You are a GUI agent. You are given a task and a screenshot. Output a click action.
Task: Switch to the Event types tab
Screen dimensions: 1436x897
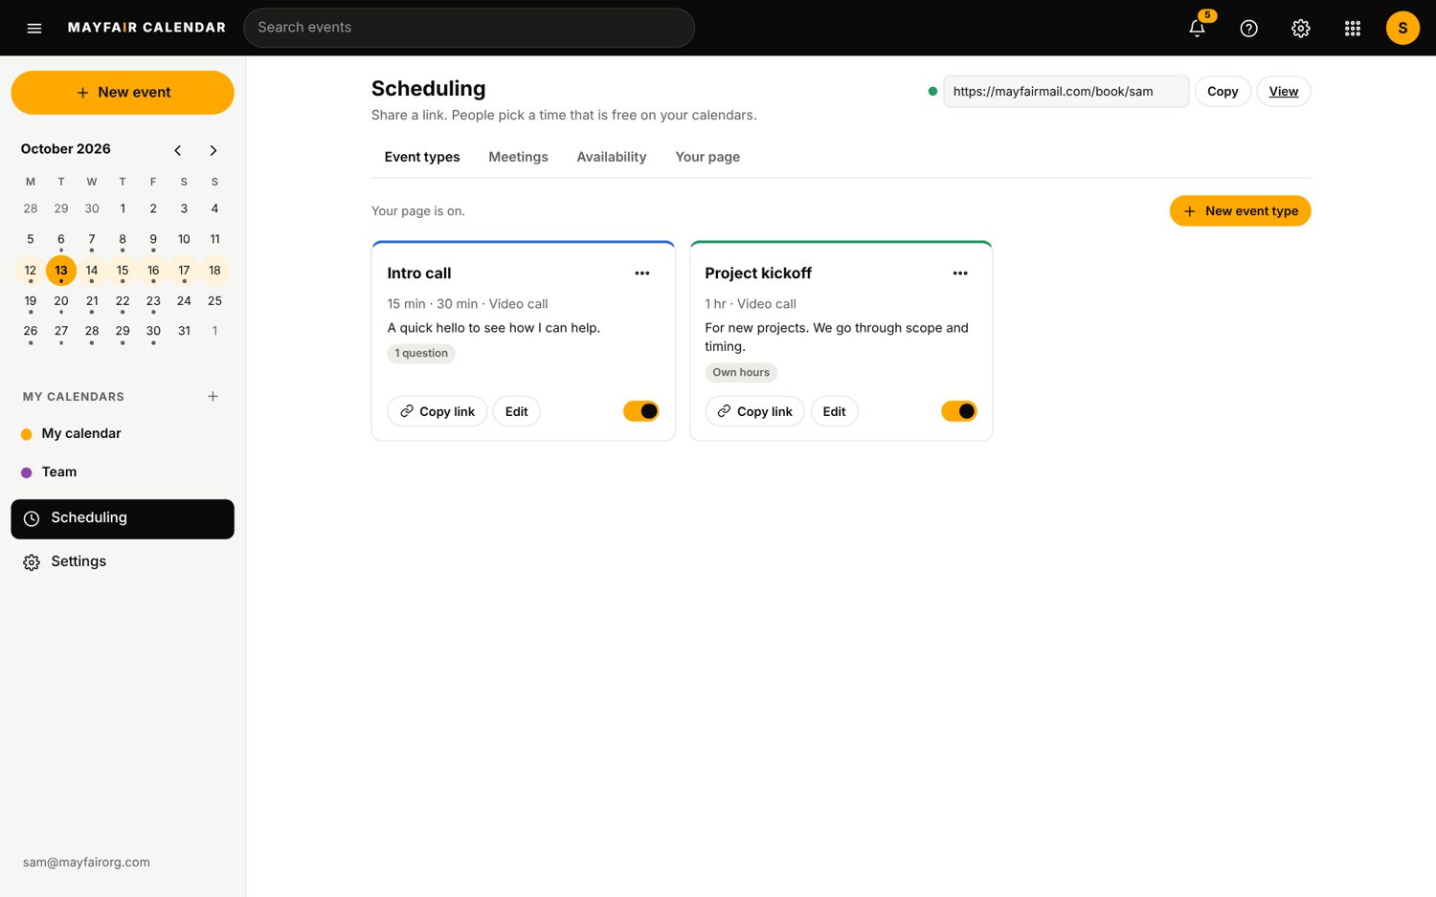pyautogui.click(x=422, y=157)
